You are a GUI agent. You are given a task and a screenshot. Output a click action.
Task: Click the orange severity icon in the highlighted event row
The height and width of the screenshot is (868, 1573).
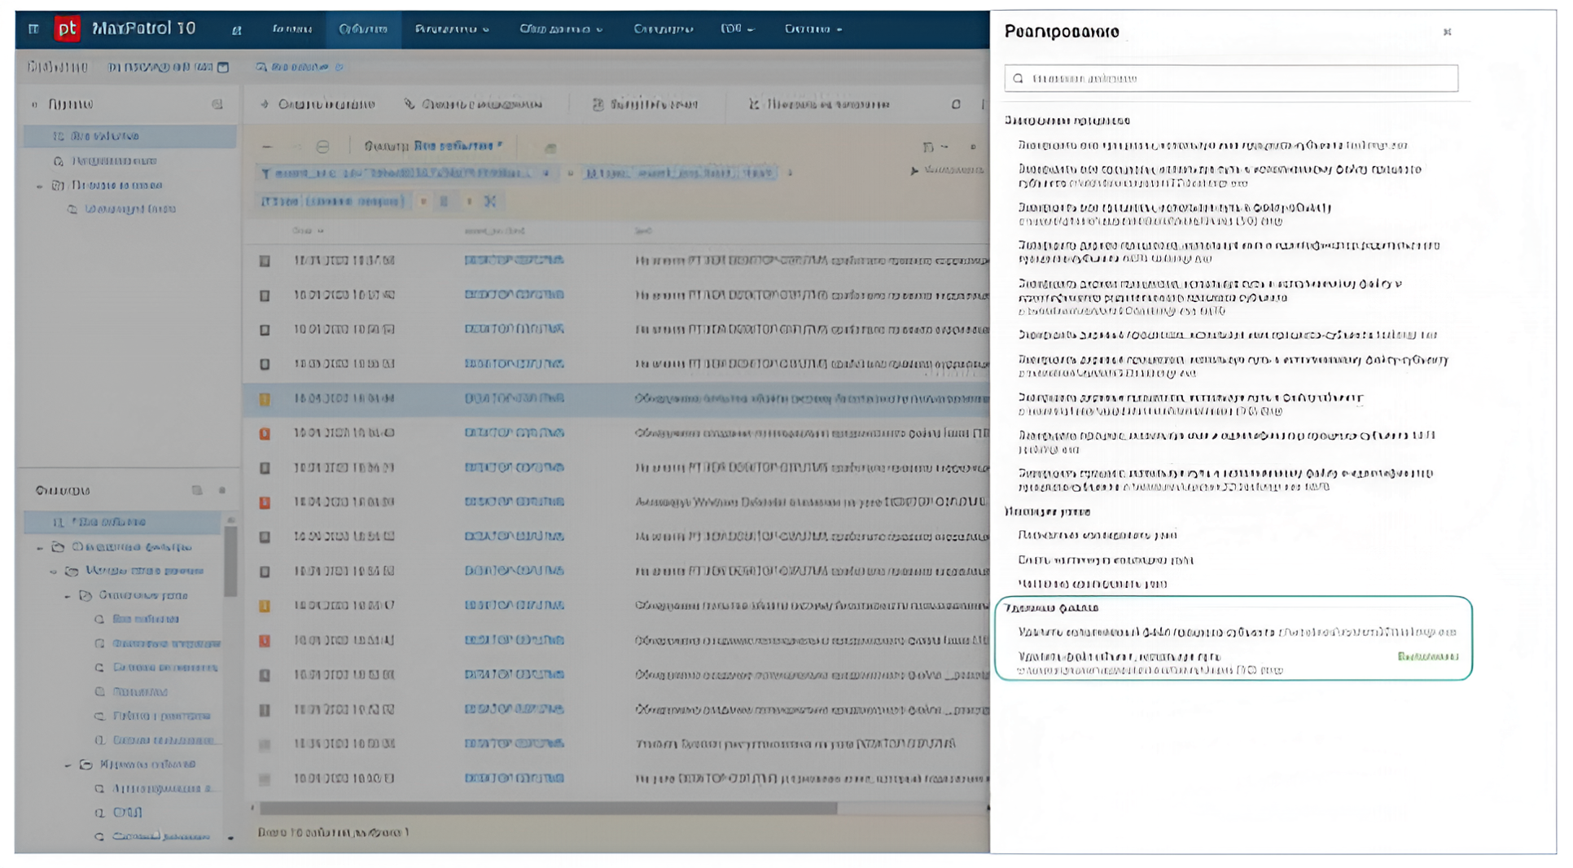pos(265,399)
